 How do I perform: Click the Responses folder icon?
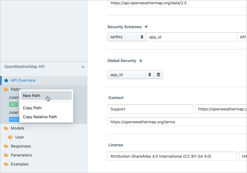click(6, 146)
